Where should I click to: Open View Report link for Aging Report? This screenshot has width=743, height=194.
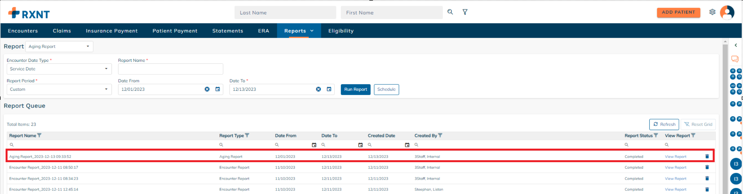click(675, 157)
